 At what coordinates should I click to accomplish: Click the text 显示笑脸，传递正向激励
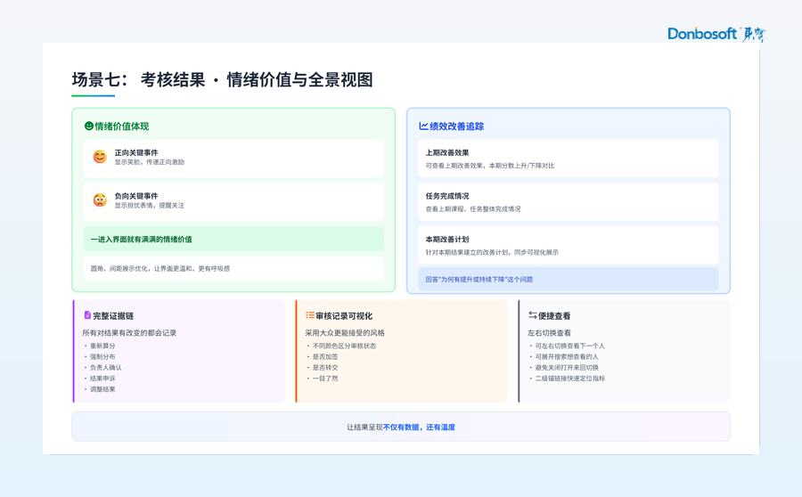click(x=150, y=162)
